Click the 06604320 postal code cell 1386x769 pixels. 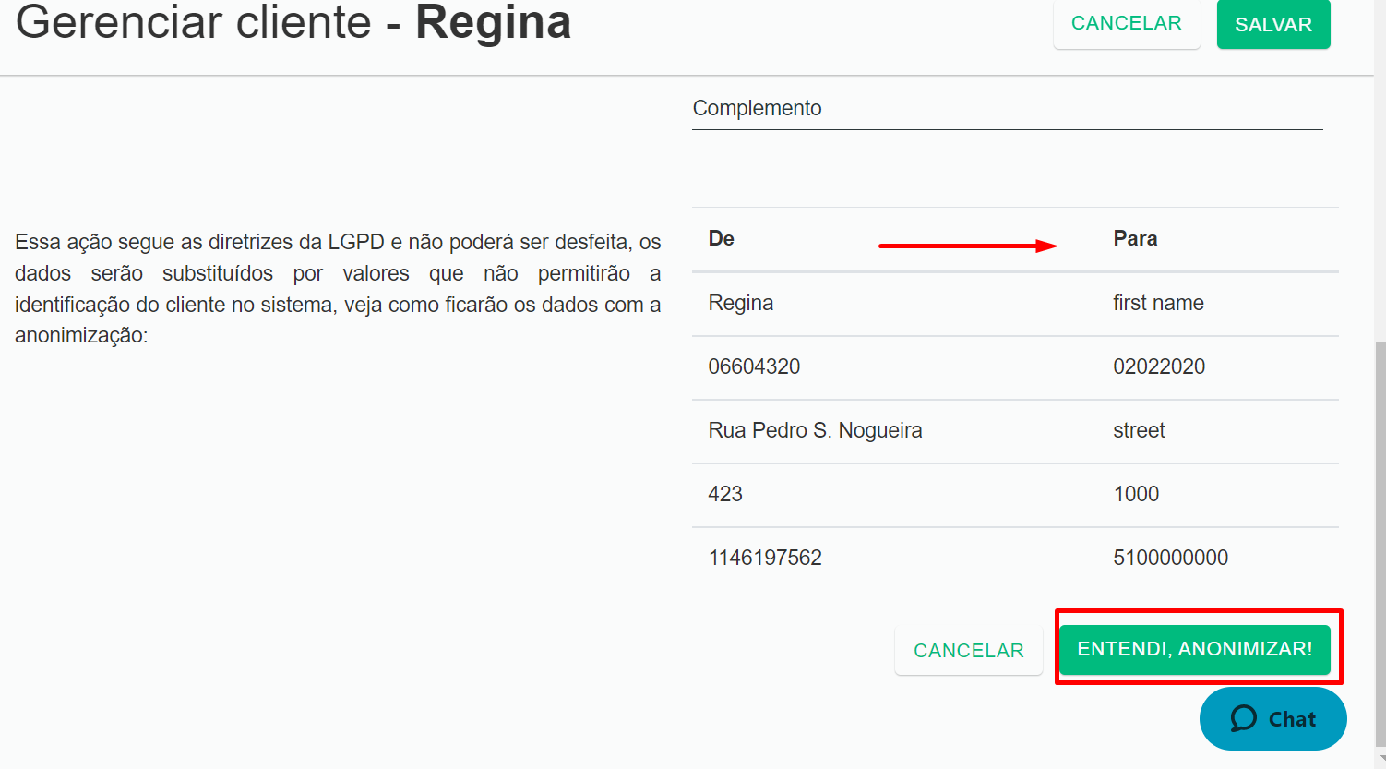point(754,366)
